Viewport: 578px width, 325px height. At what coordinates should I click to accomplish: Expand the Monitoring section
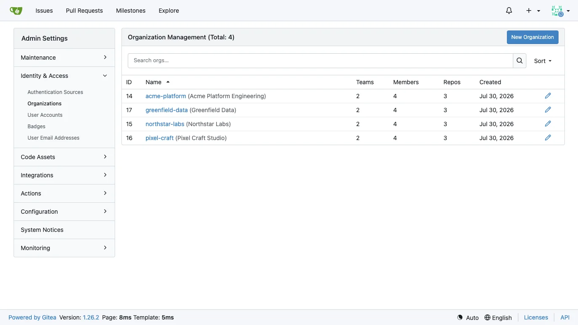(64, 248)
